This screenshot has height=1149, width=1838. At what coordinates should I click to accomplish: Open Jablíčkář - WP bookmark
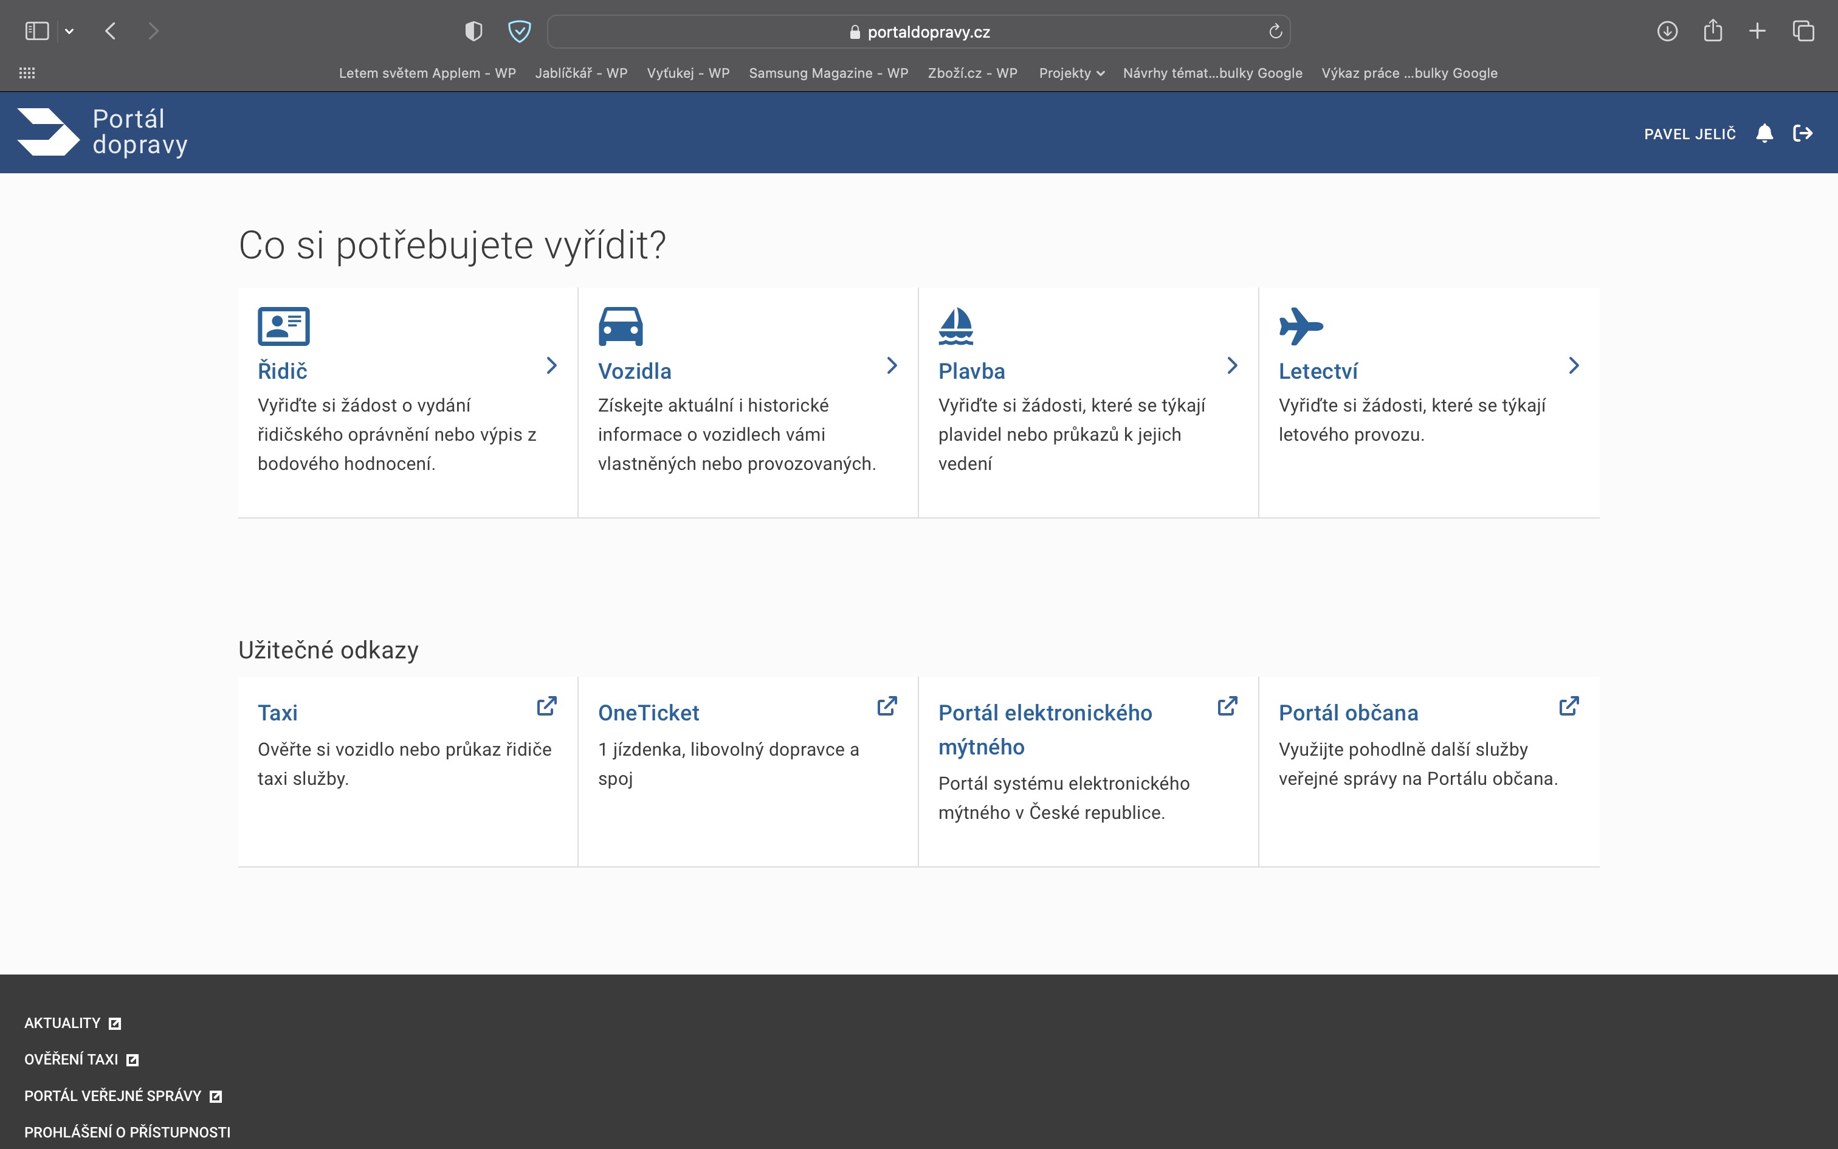click(581, 73)
